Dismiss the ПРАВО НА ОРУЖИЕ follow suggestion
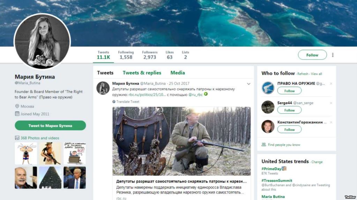The image size is (357, 200). tap(331, 83)
